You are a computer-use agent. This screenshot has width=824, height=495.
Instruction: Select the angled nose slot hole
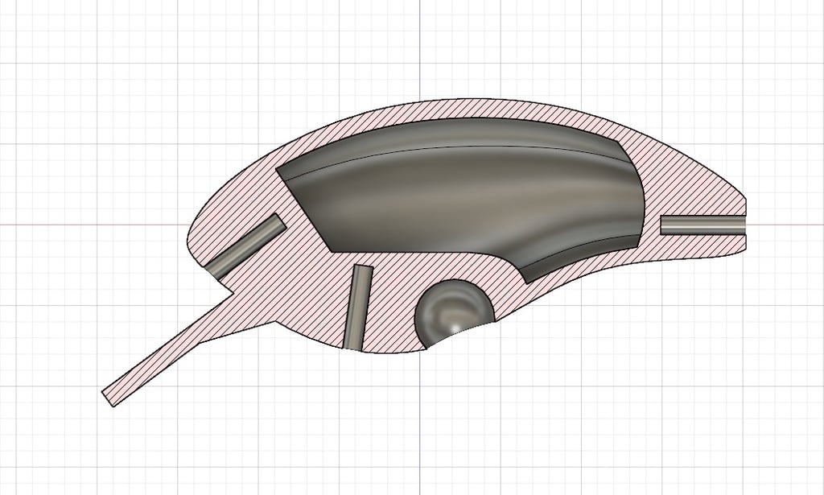tap(245, 245)
